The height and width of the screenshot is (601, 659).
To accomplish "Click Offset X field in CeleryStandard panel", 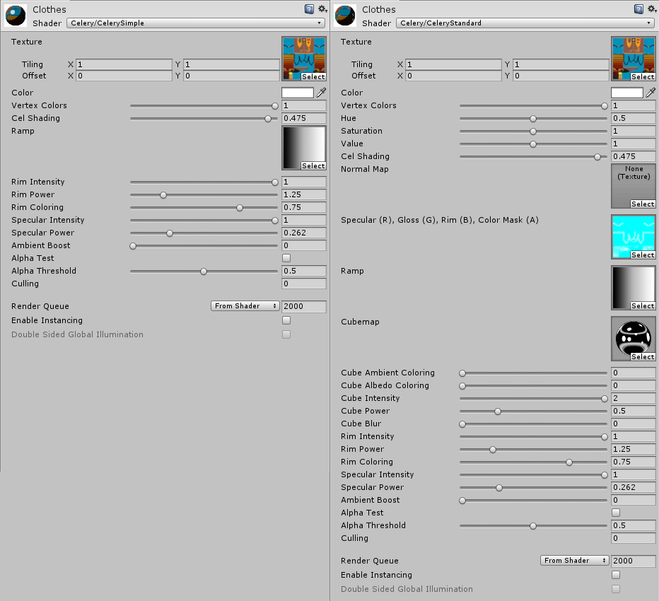I will [453, 76].
